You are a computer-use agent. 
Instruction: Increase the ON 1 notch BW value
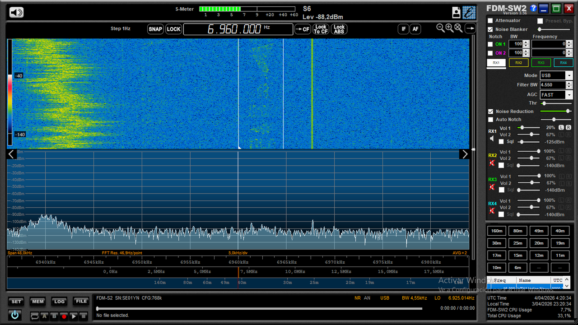coord(526,42)
